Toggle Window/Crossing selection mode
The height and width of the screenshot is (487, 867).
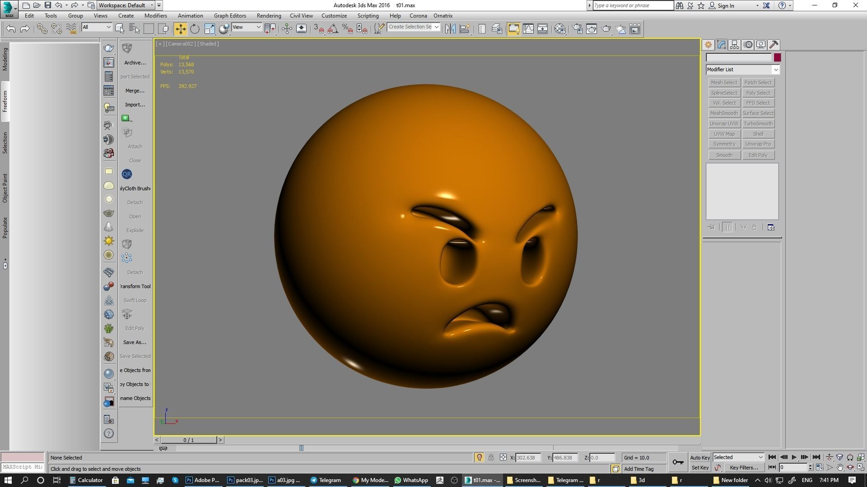coord(163,29)
